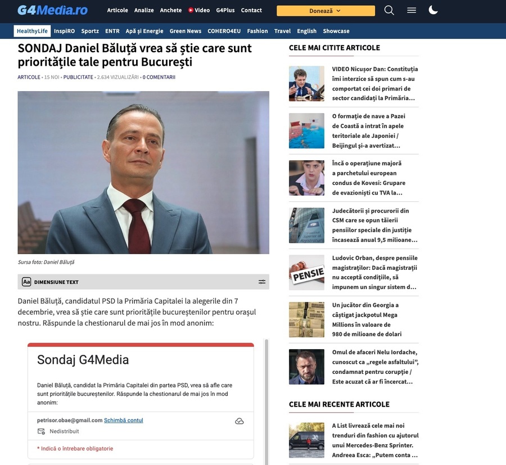Expand the Donează dropdown
506x465 pixels.
(x=326, y=11)
